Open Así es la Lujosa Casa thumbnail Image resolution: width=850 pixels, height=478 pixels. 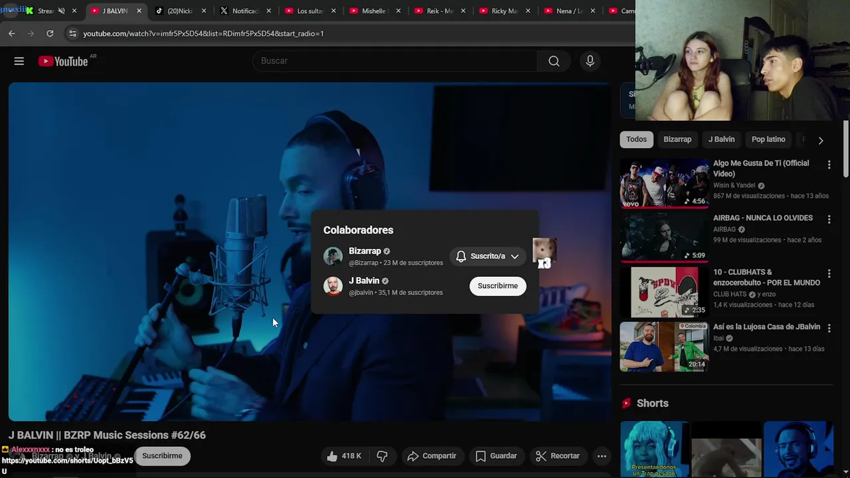pyautogui.click(x=664, y=347)
